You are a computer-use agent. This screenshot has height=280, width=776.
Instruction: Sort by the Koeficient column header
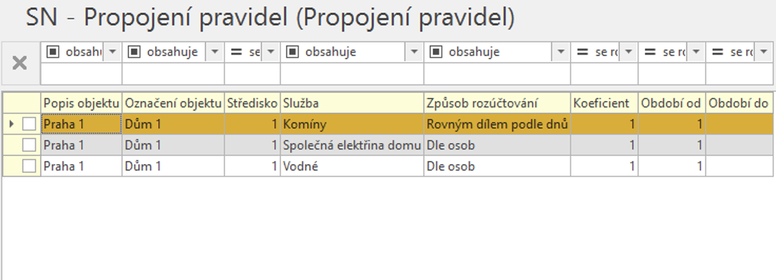point(604,103)
